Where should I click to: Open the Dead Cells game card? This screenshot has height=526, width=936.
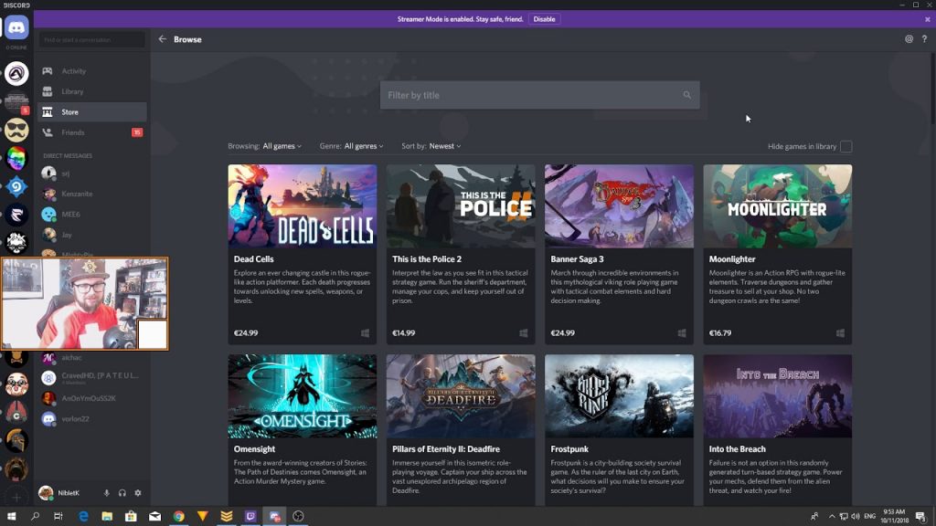pyautogui.click(x=302, y=253)
